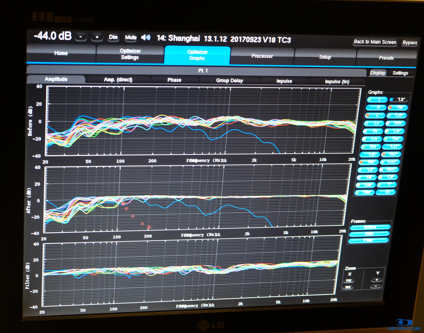Switch to Settings side panel tab
The height and width of the screenshot is (333, 424).
pos(400,73)
